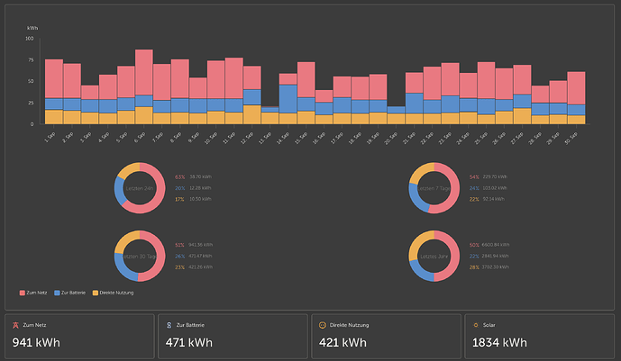Click red segment of 11. Sep bar
The height and width of the screenshot is (361, 621).
pyautogui.click(x=233, y=78)
